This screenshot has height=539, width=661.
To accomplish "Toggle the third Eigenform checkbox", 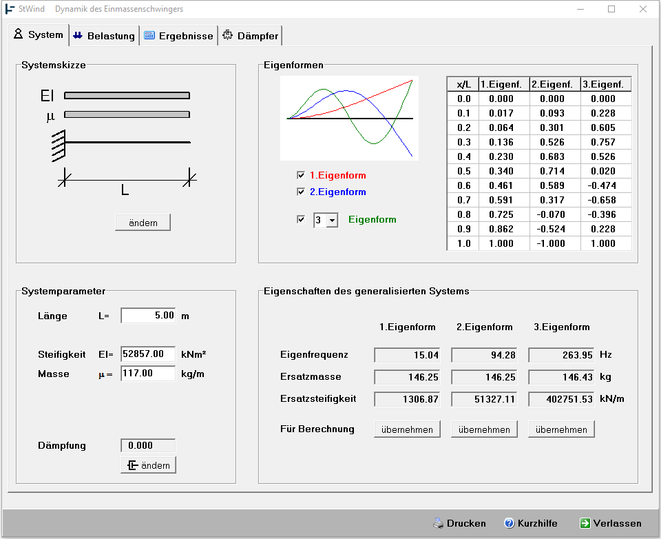I will point(301,219).
